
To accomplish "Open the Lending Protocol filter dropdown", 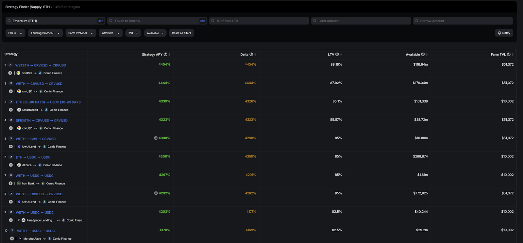I will [x=45, y=33].
